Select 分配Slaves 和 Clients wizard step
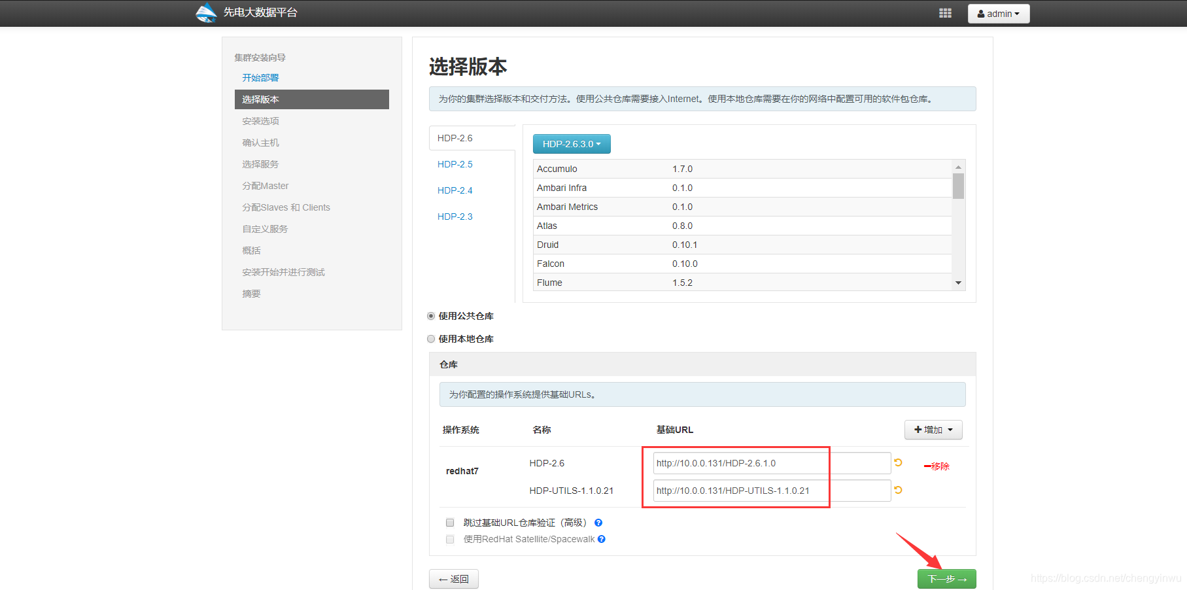1187x590 pixels. pos(286,207)
